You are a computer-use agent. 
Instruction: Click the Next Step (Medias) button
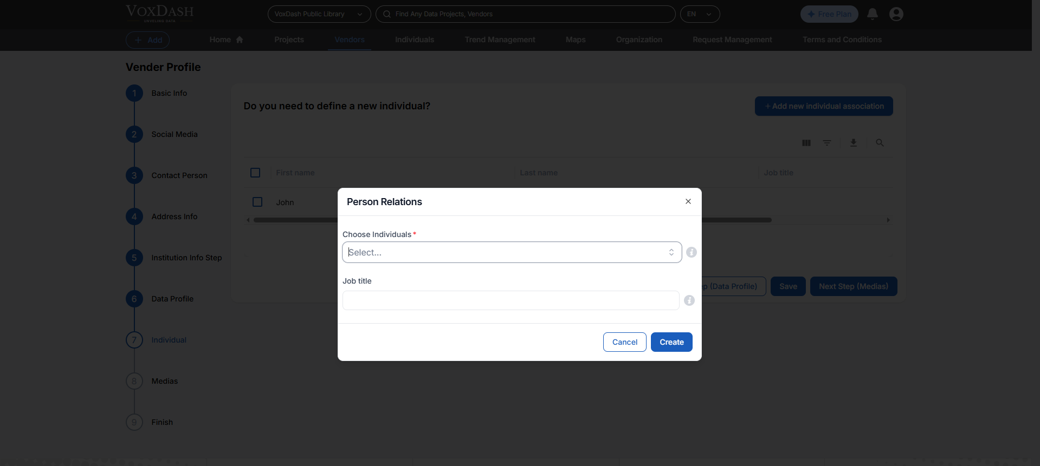(854, 286)
